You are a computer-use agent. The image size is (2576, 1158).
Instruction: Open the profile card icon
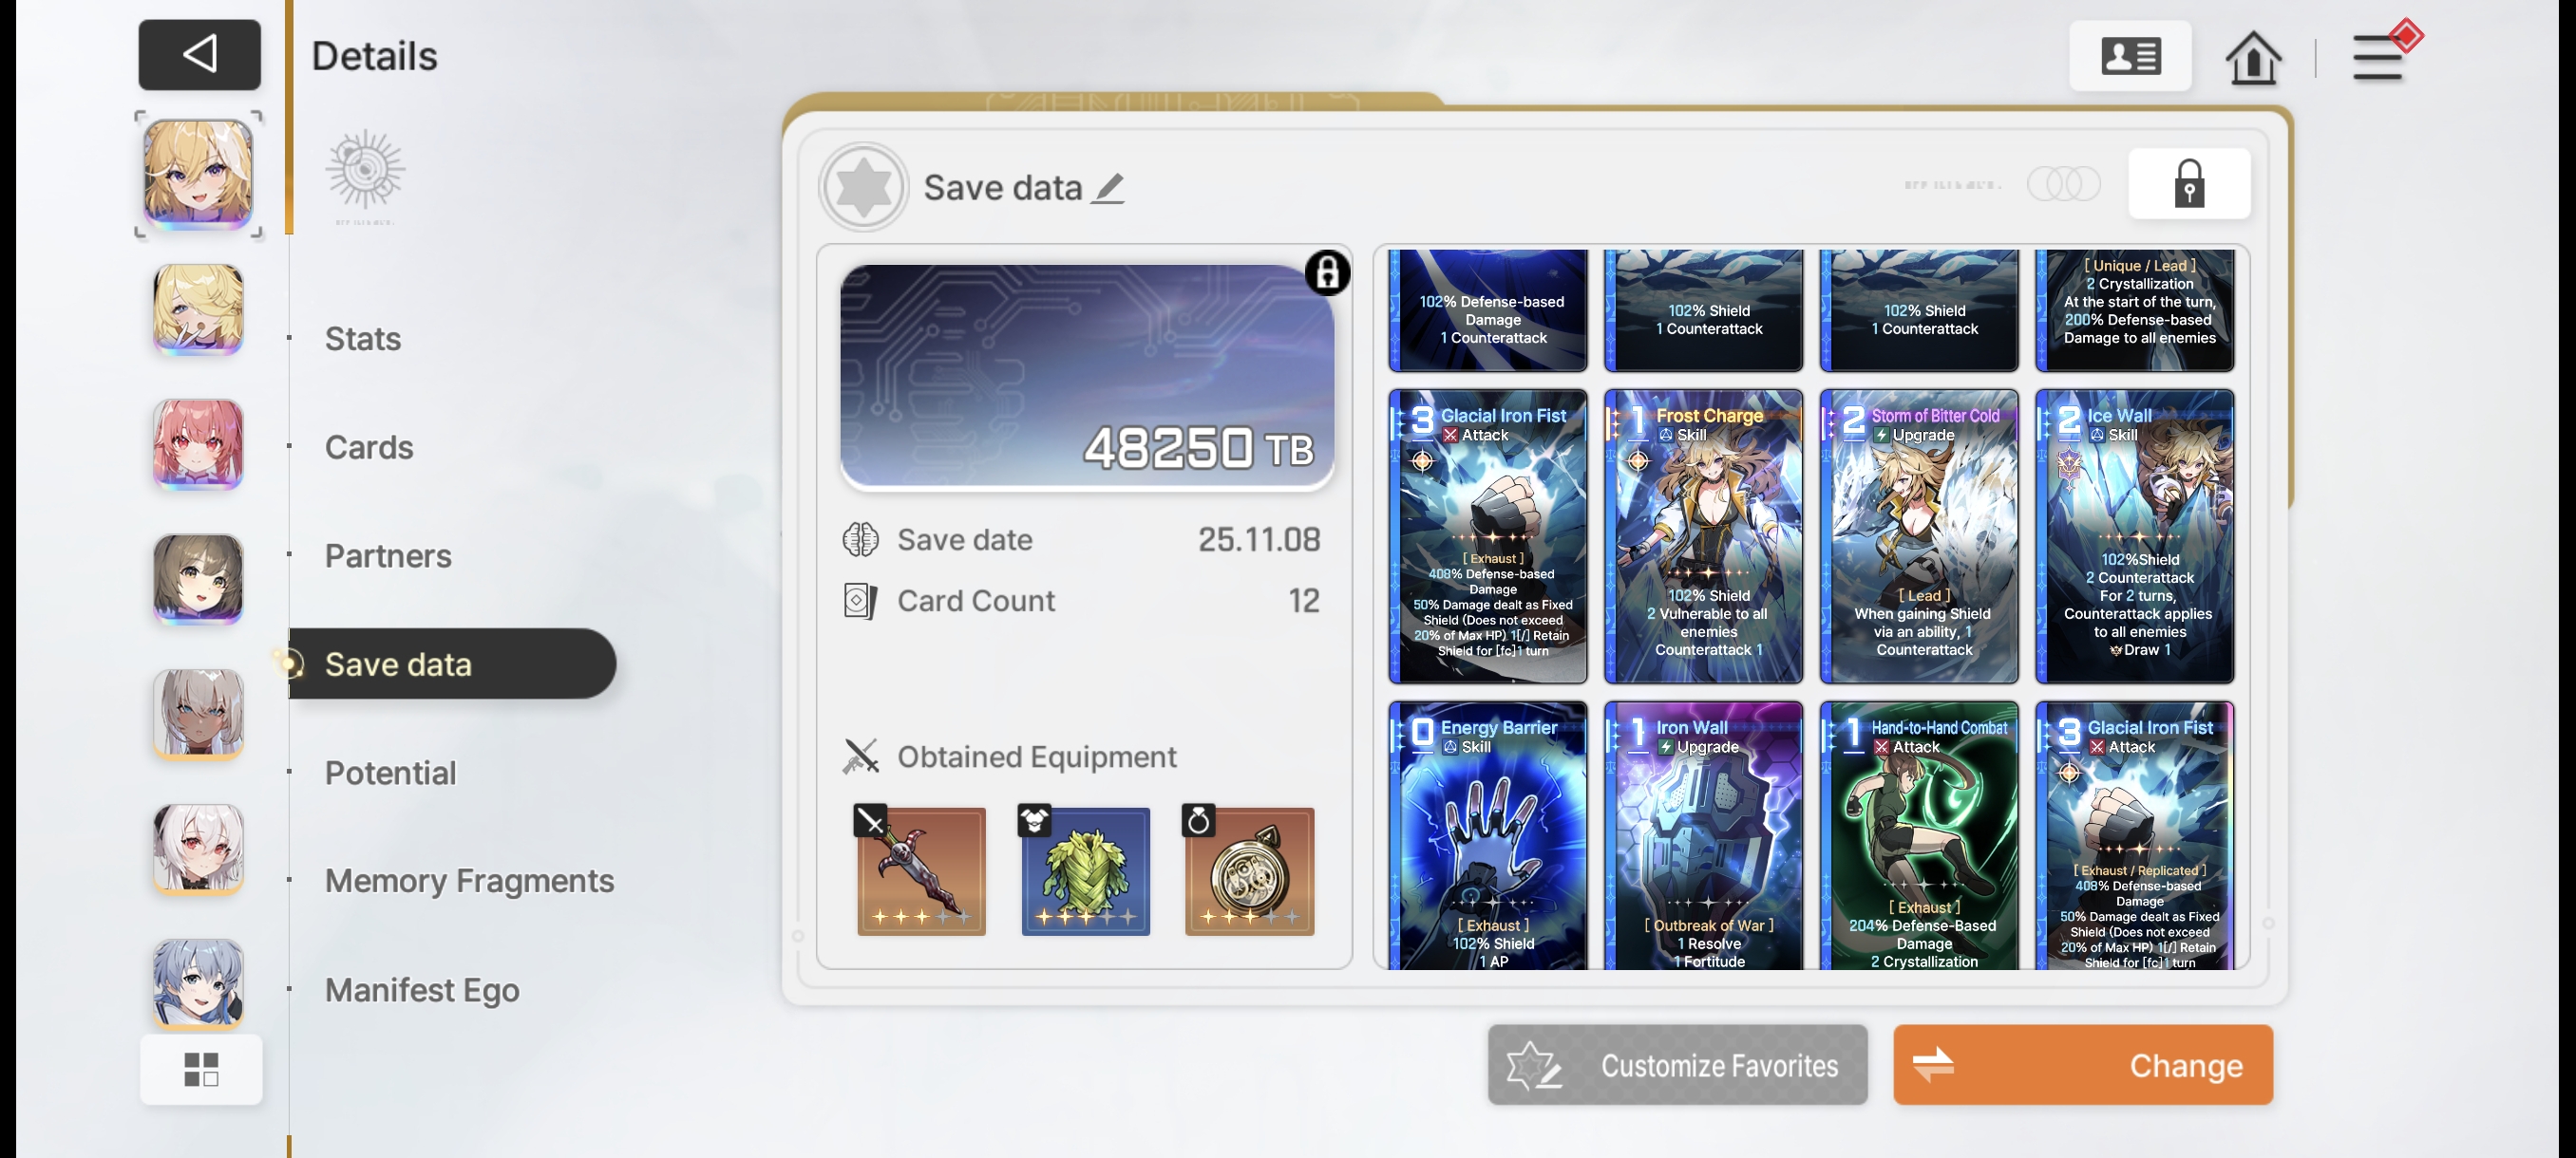[x=2130, y=56]
